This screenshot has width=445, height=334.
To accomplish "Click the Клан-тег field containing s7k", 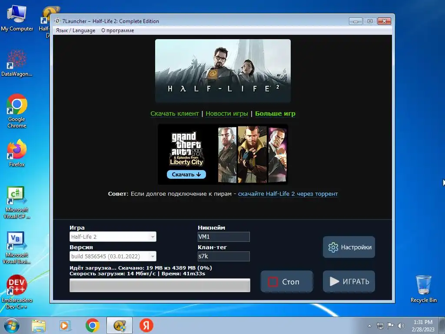I will [x=224, y=256].
